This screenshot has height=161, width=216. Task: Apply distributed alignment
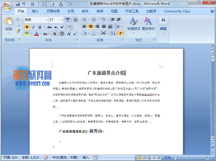(x=110, y=26)
